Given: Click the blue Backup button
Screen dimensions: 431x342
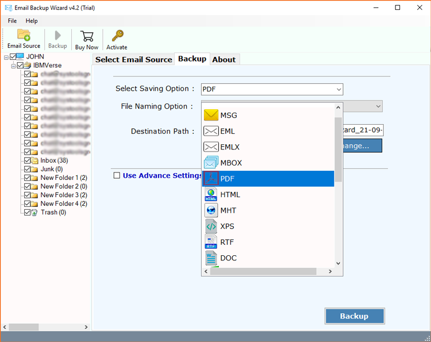Looking at the screenshot, I should point(355,316).
